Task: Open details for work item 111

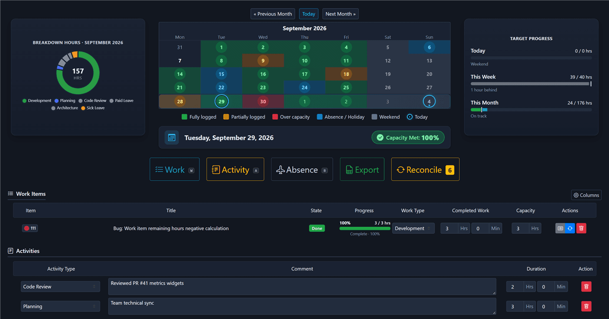Action: point(560,228)
